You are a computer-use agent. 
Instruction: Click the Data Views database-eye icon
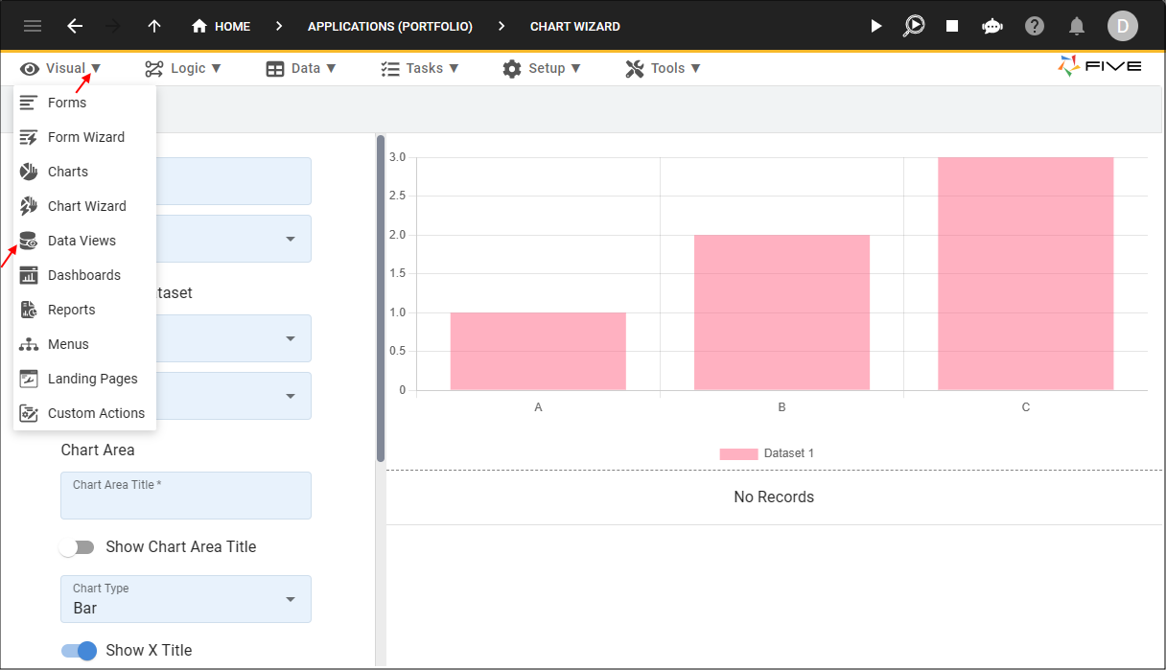[x=29, y=241]
